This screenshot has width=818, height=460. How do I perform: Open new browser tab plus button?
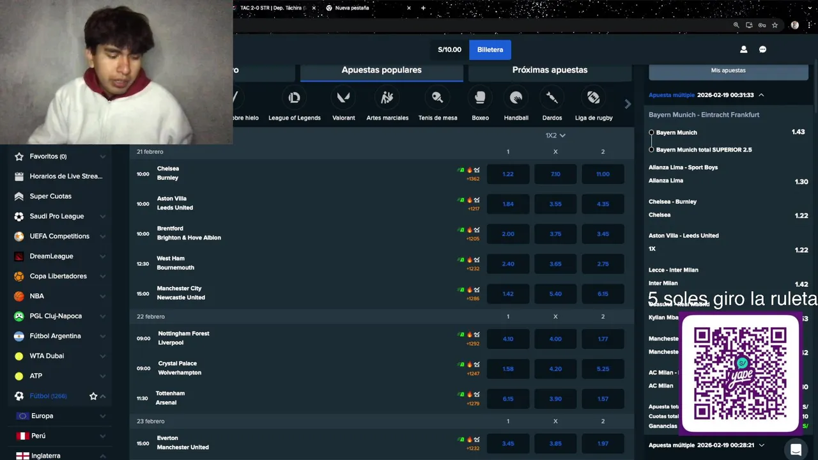pos(423,8)
